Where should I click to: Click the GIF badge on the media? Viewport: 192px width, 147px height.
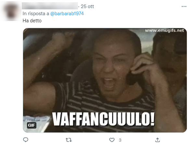tap(32, 125)
